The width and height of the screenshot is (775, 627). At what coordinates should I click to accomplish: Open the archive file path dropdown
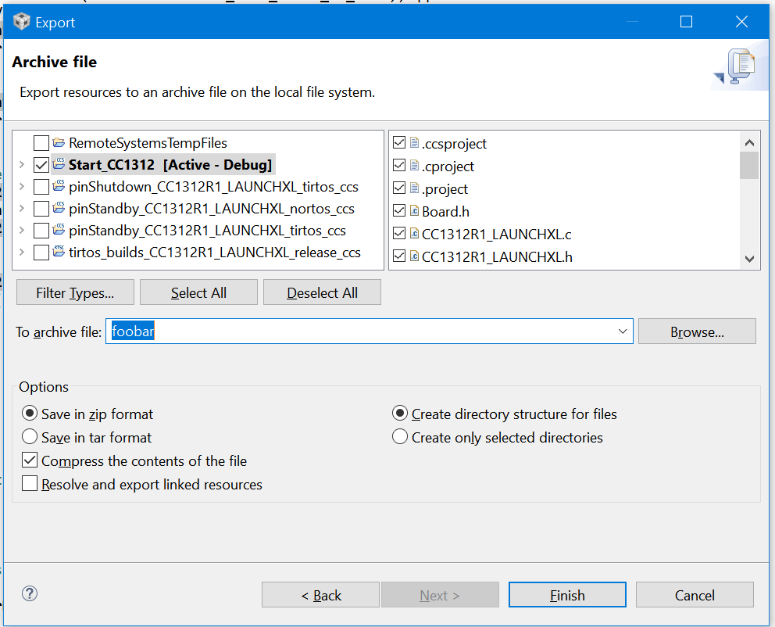coord(623,331)
